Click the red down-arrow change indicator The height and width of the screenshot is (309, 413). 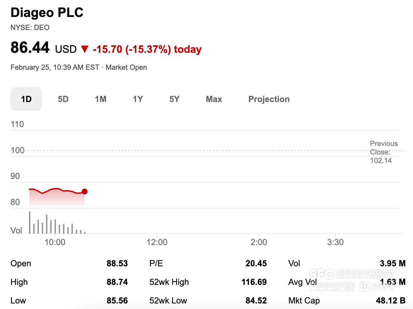[85, 49]
